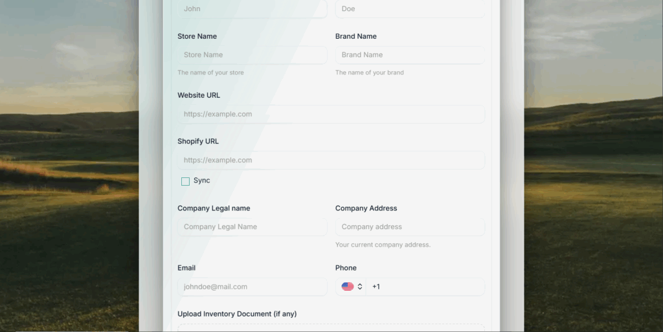This screenshot has width=663, height=332.
Task: Open the phone country code chevron selector
Action: (360, 287)
